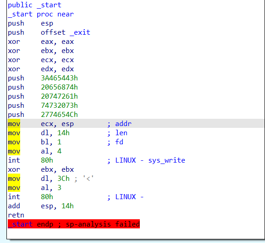Select the 'retn' instruction
The height and width of the screenshot is (243, 265).
click(x=16, y=215)
